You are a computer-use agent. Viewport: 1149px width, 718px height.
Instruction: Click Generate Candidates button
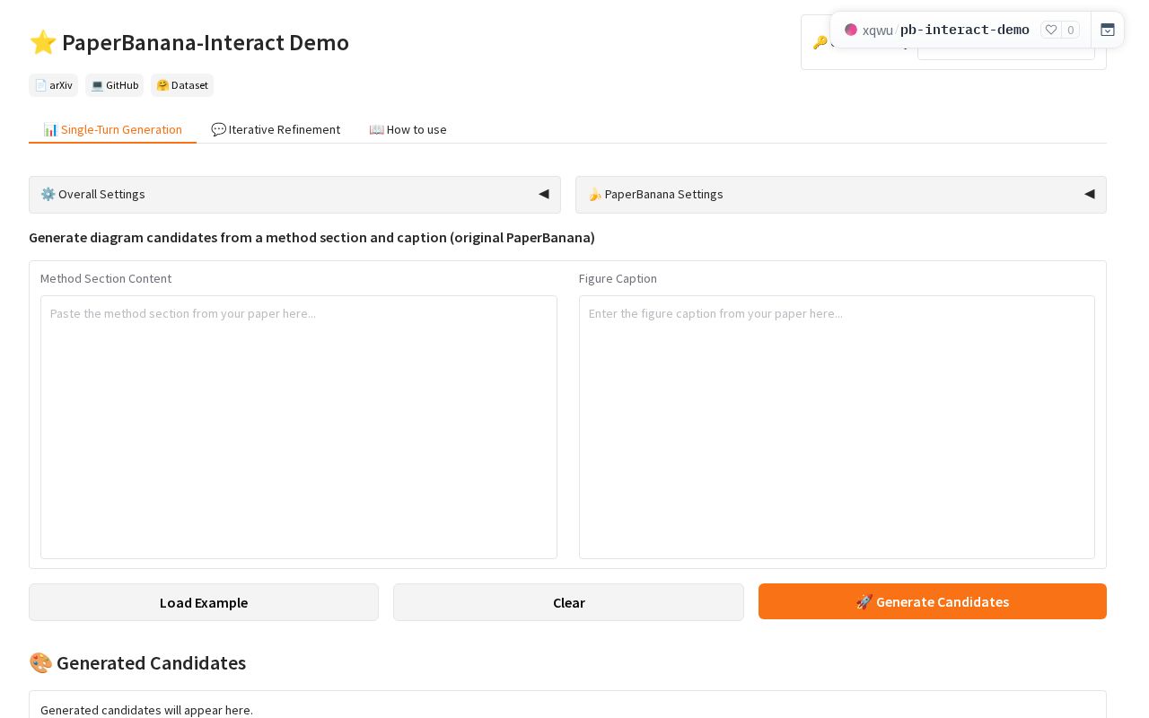tap(933, 601)
